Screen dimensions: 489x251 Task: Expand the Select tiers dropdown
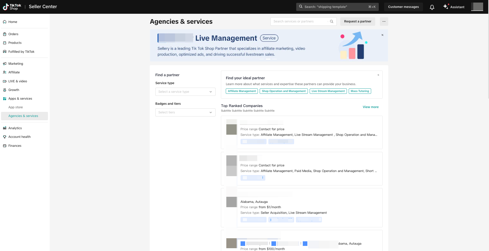pos(185,112)
